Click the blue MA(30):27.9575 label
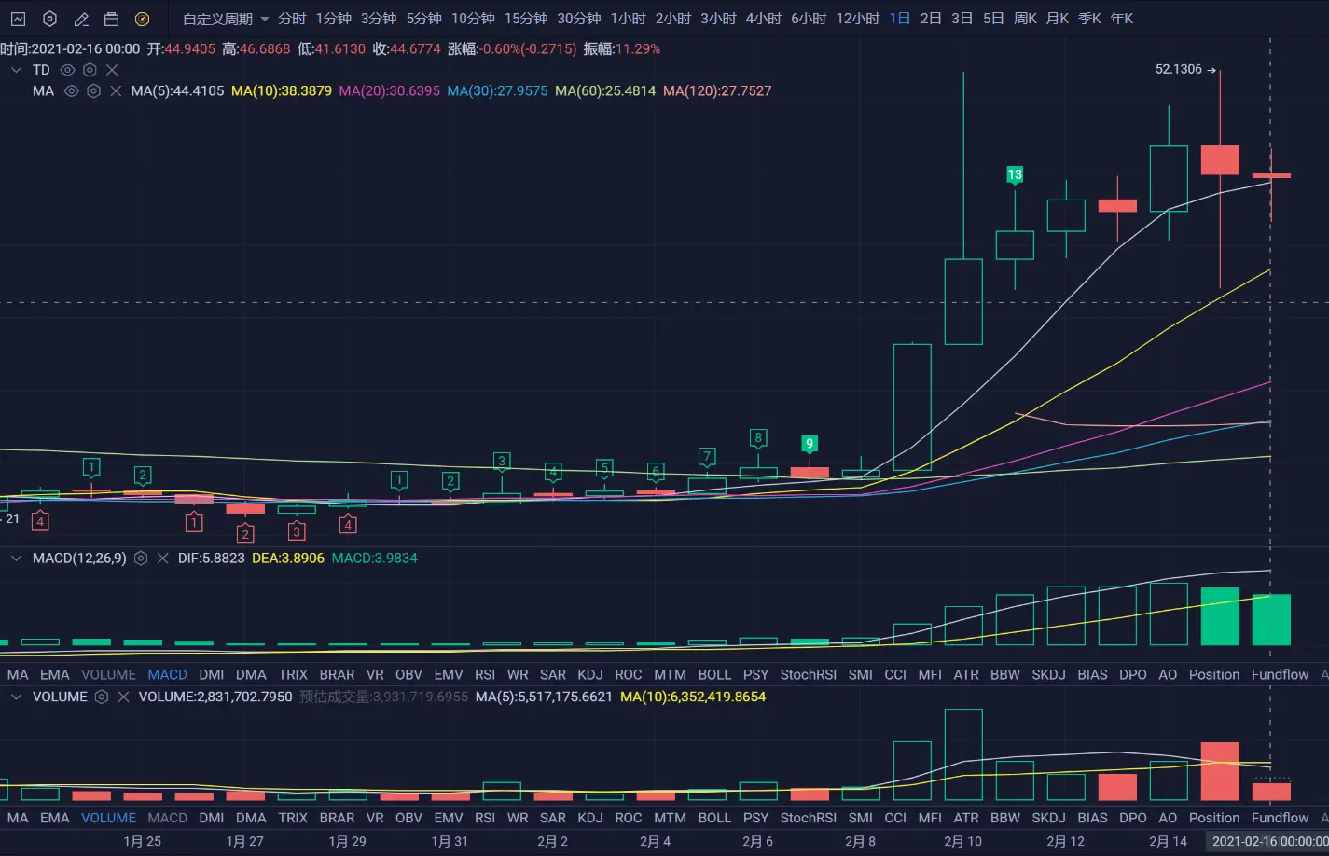Screen dimensions: 1329x856 (497, 90)
